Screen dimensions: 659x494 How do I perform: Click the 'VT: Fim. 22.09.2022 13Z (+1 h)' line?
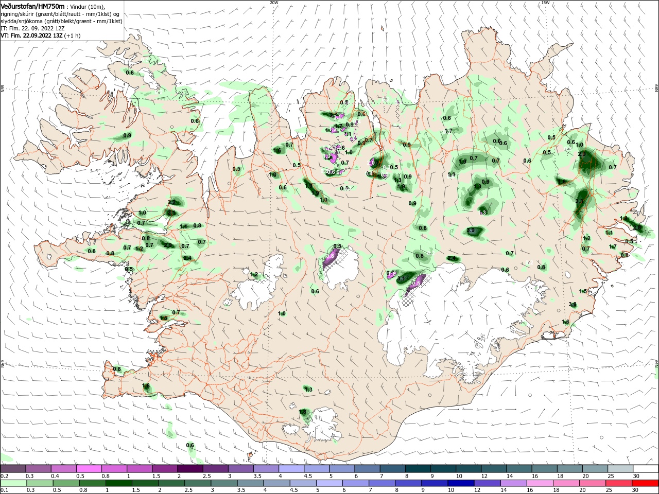[40, 36]
